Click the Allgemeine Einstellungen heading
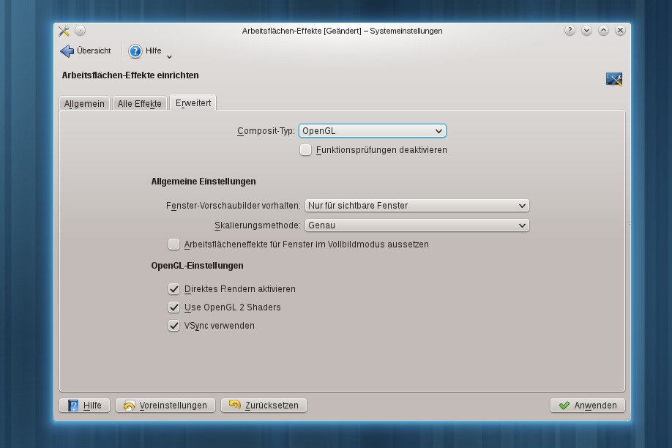 (x=204, y=182)
